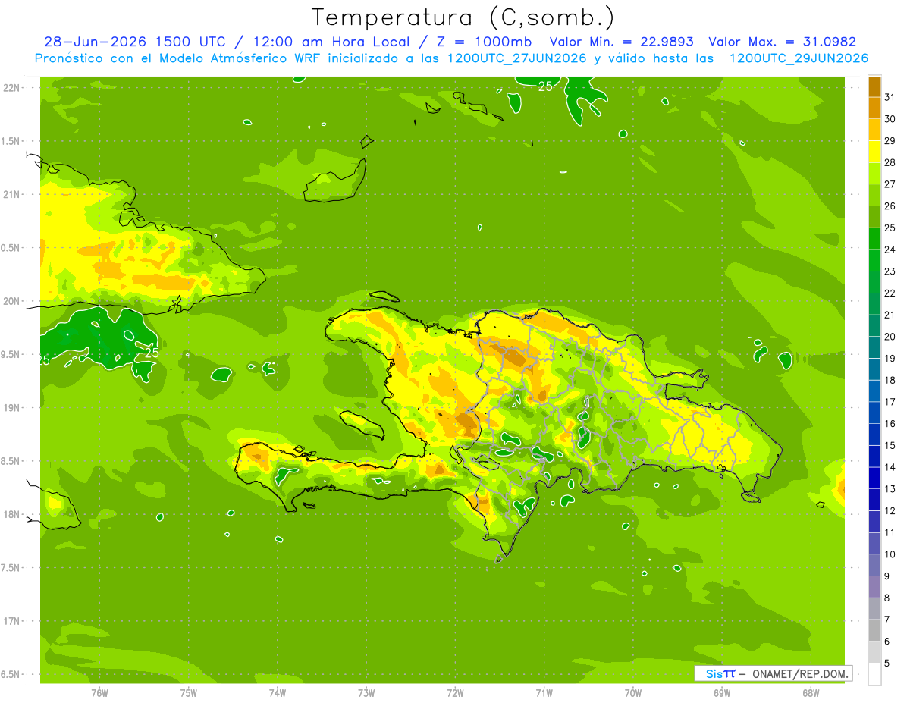Click the legend value "18"
This screenshot has width=910, height=703.
(890, 380)
